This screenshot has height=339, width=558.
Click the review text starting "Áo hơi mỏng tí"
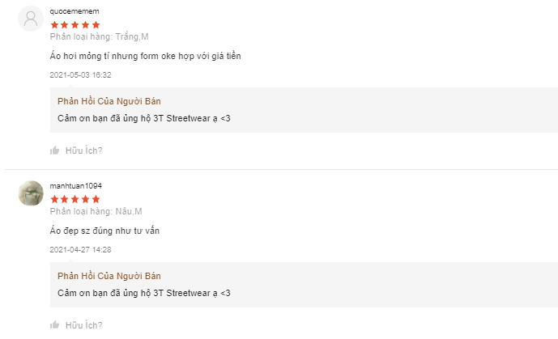pyautogui.click(x=145, y=57)
